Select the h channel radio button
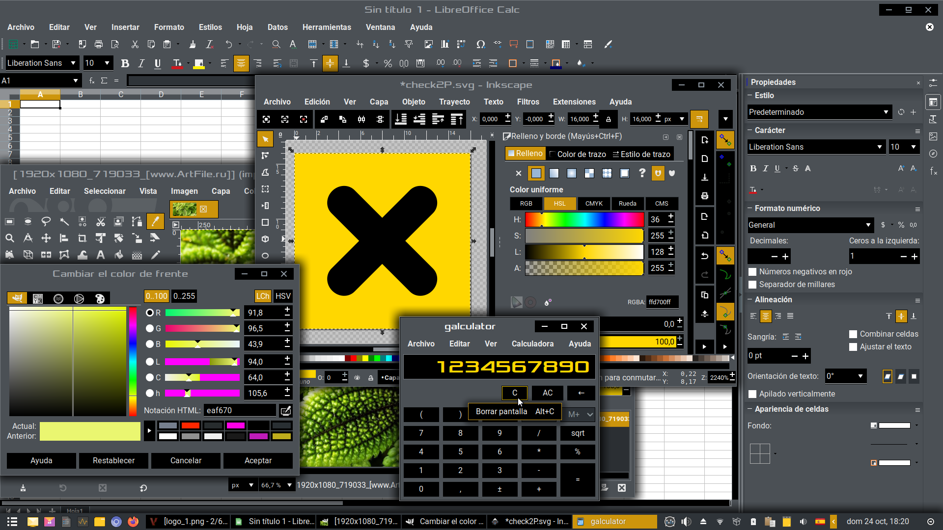 point(150,393)
